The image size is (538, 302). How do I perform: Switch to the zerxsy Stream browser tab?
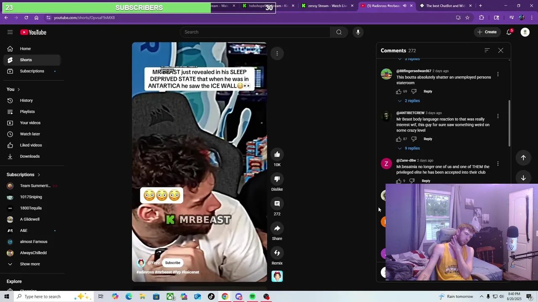tap(327, 6)
